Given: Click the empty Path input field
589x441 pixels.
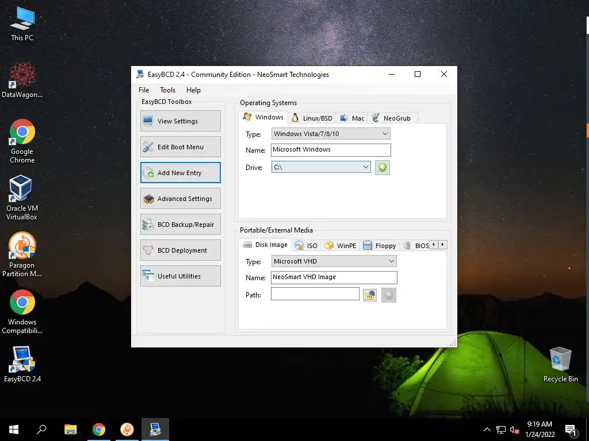Looking at the screenshot, I should coord(315,293).
